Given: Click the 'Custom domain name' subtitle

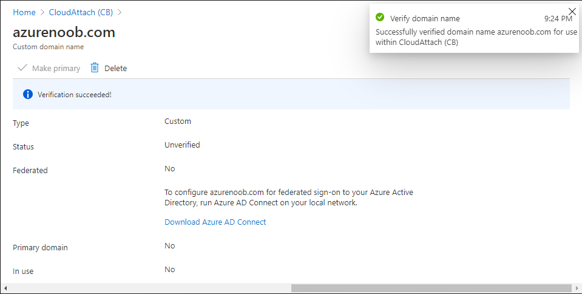Looking at the screenshot, I should click(49, 47).
